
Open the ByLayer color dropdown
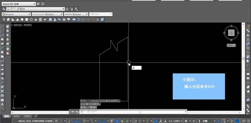coord(16,14)
